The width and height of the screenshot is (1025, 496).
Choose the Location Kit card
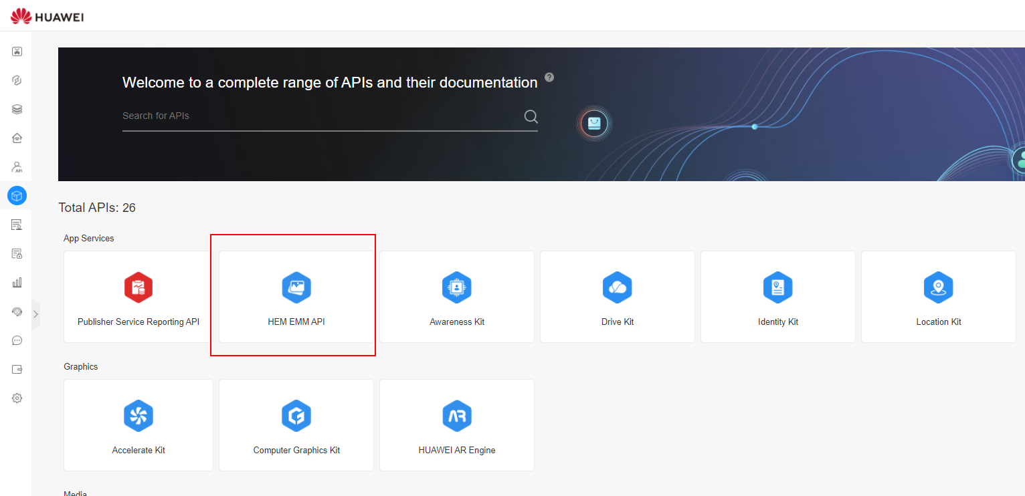pyautogui.click(x=939, y=297)
